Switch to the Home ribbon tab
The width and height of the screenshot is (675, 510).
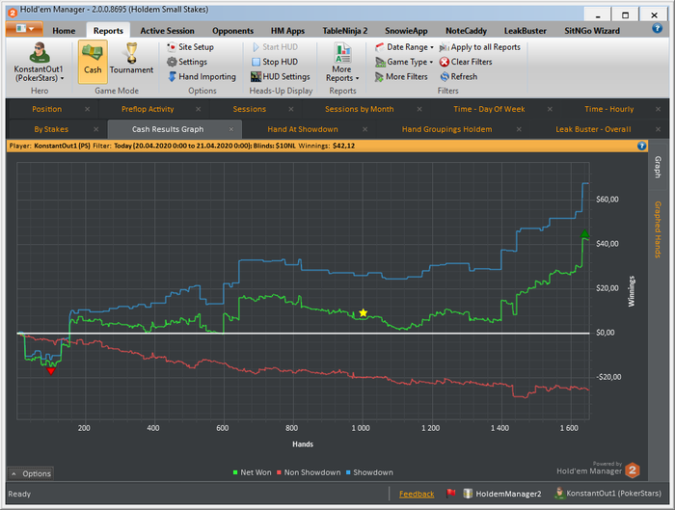coord(64,31)
